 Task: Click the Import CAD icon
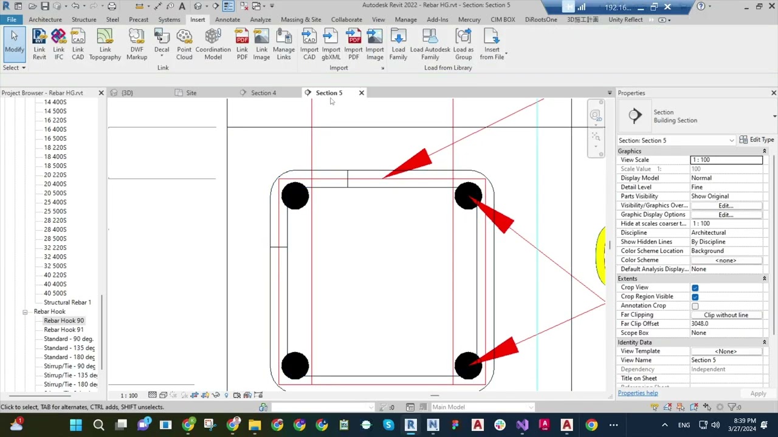click(309, 44)
